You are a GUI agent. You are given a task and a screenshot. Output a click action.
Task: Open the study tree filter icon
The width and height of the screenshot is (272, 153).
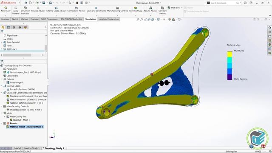[x=2, y=61]
